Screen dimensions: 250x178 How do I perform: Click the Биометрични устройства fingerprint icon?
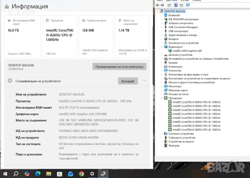pos(166,43)
